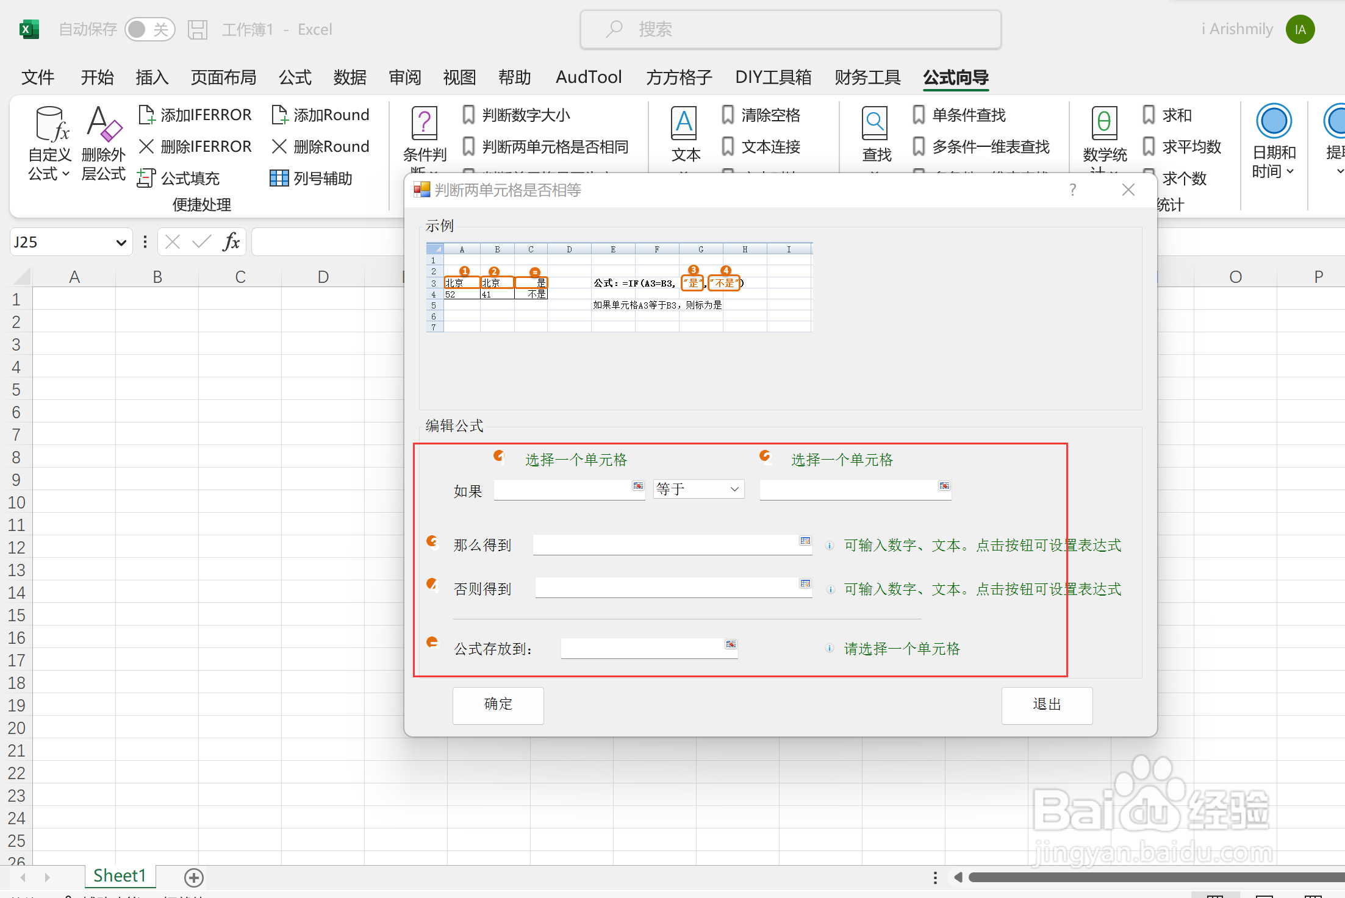
Task: Click 文本连接 item
Action: [760, 146]
